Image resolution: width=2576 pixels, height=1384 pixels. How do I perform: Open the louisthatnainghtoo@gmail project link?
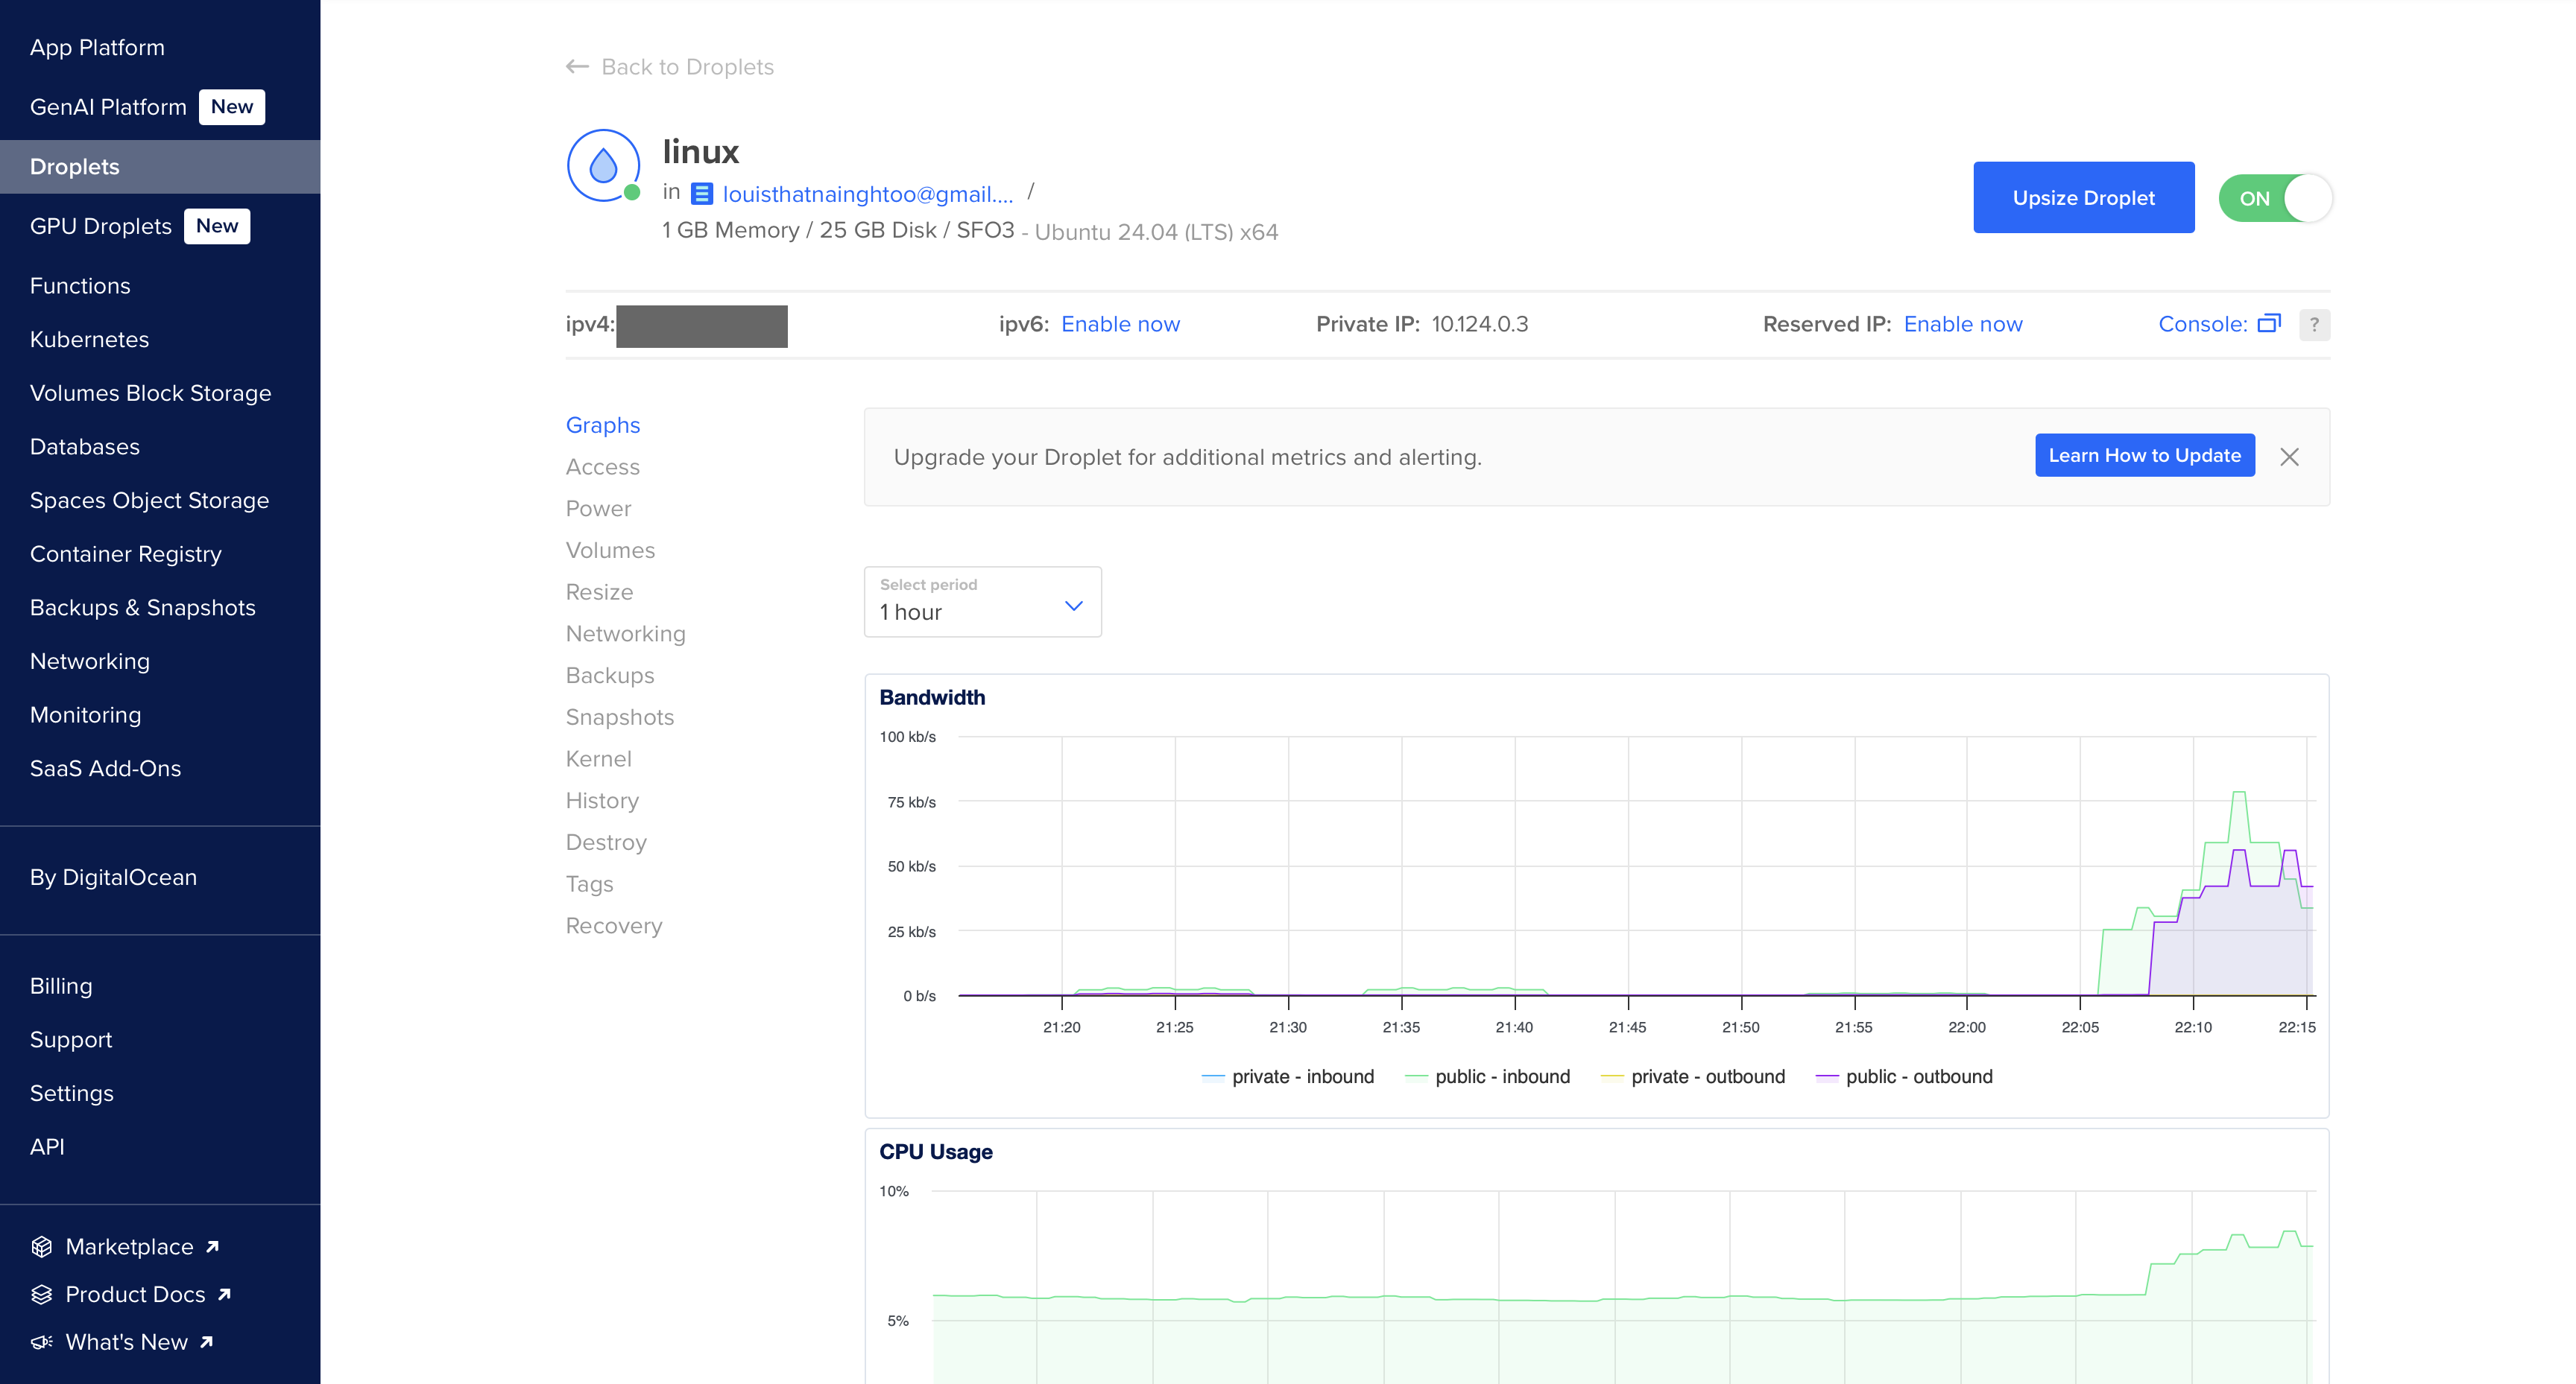coord(868,194)
